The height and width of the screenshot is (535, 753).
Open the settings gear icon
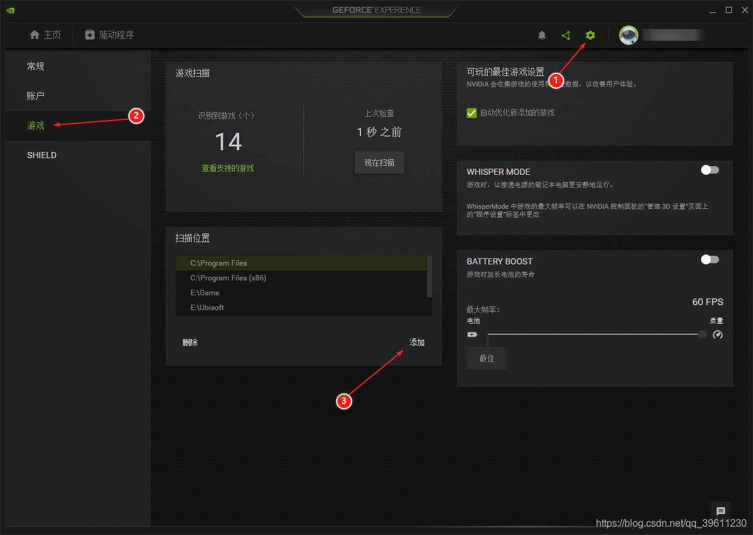coord(590,35)
